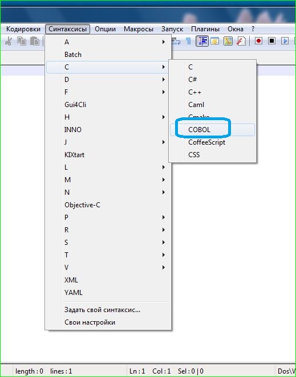Expand the R languages submenu

click(x=108, y=230)
